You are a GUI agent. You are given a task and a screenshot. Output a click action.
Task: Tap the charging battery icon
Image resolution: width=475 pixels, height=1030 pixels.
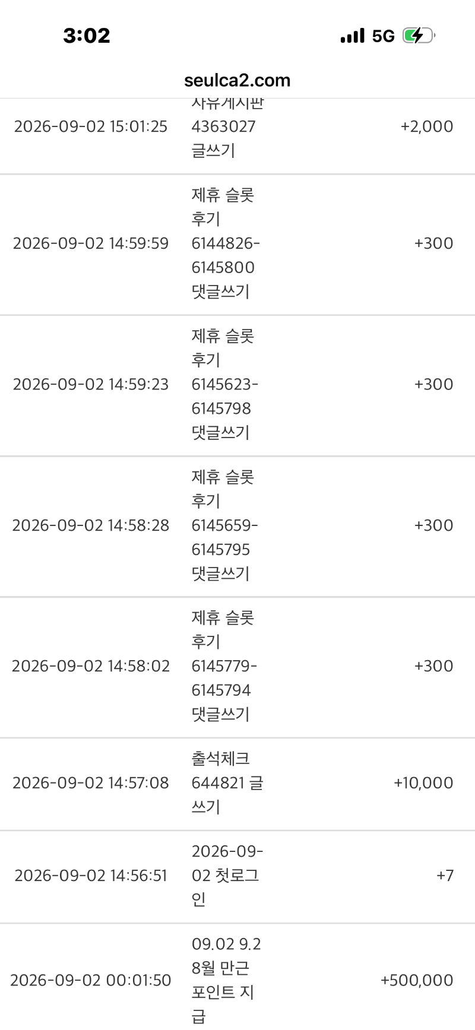point(419,36)
